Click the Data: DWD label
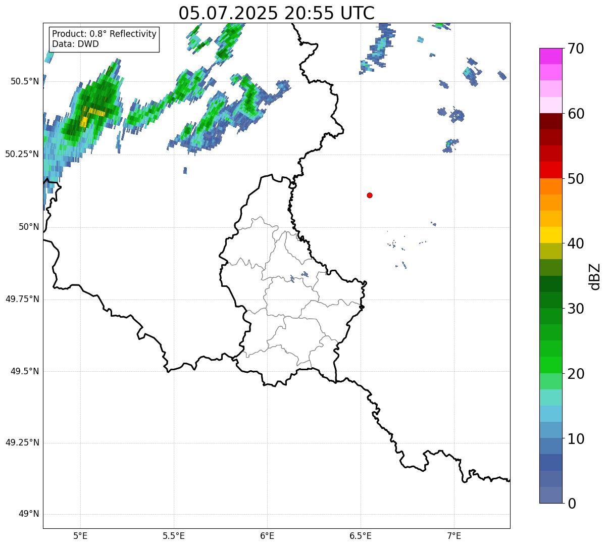 click(75, 44)
